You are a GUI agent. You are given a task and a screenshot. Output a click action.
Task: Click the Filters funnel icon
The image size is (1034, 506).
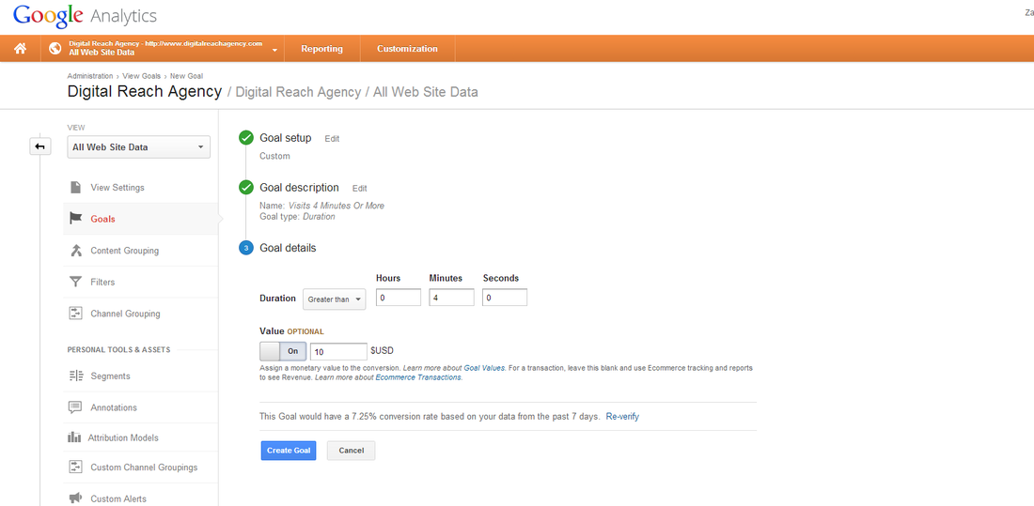pyautogui.click(x=76, y=282)
